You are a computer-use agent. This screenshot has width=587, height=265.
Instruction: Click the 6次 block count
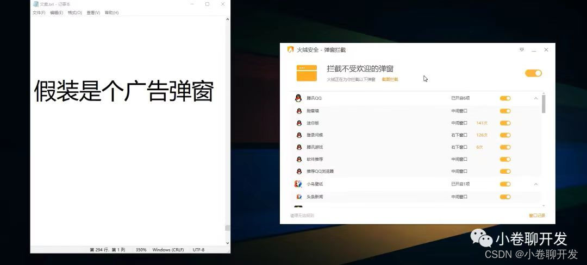(479, 147)
